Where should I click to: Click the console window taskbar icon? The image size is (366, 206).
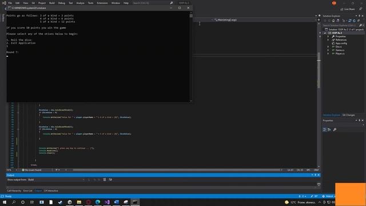point(135,202)
